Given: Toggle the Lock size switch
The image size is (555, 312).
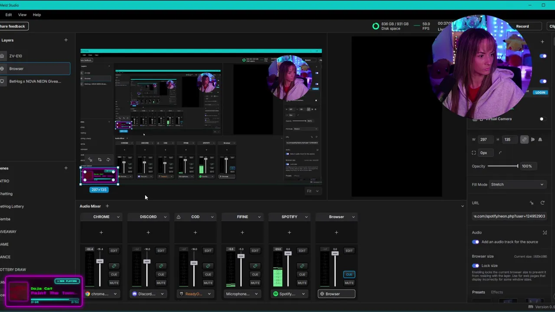Looking at the screenshot, I should click(476, 266).
